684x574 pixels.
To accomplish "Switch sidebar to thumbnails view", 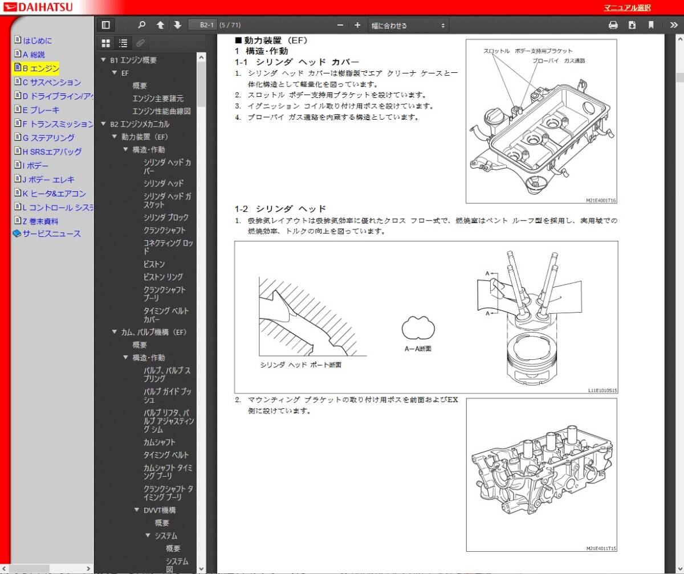I will click(x=105, y=43).
